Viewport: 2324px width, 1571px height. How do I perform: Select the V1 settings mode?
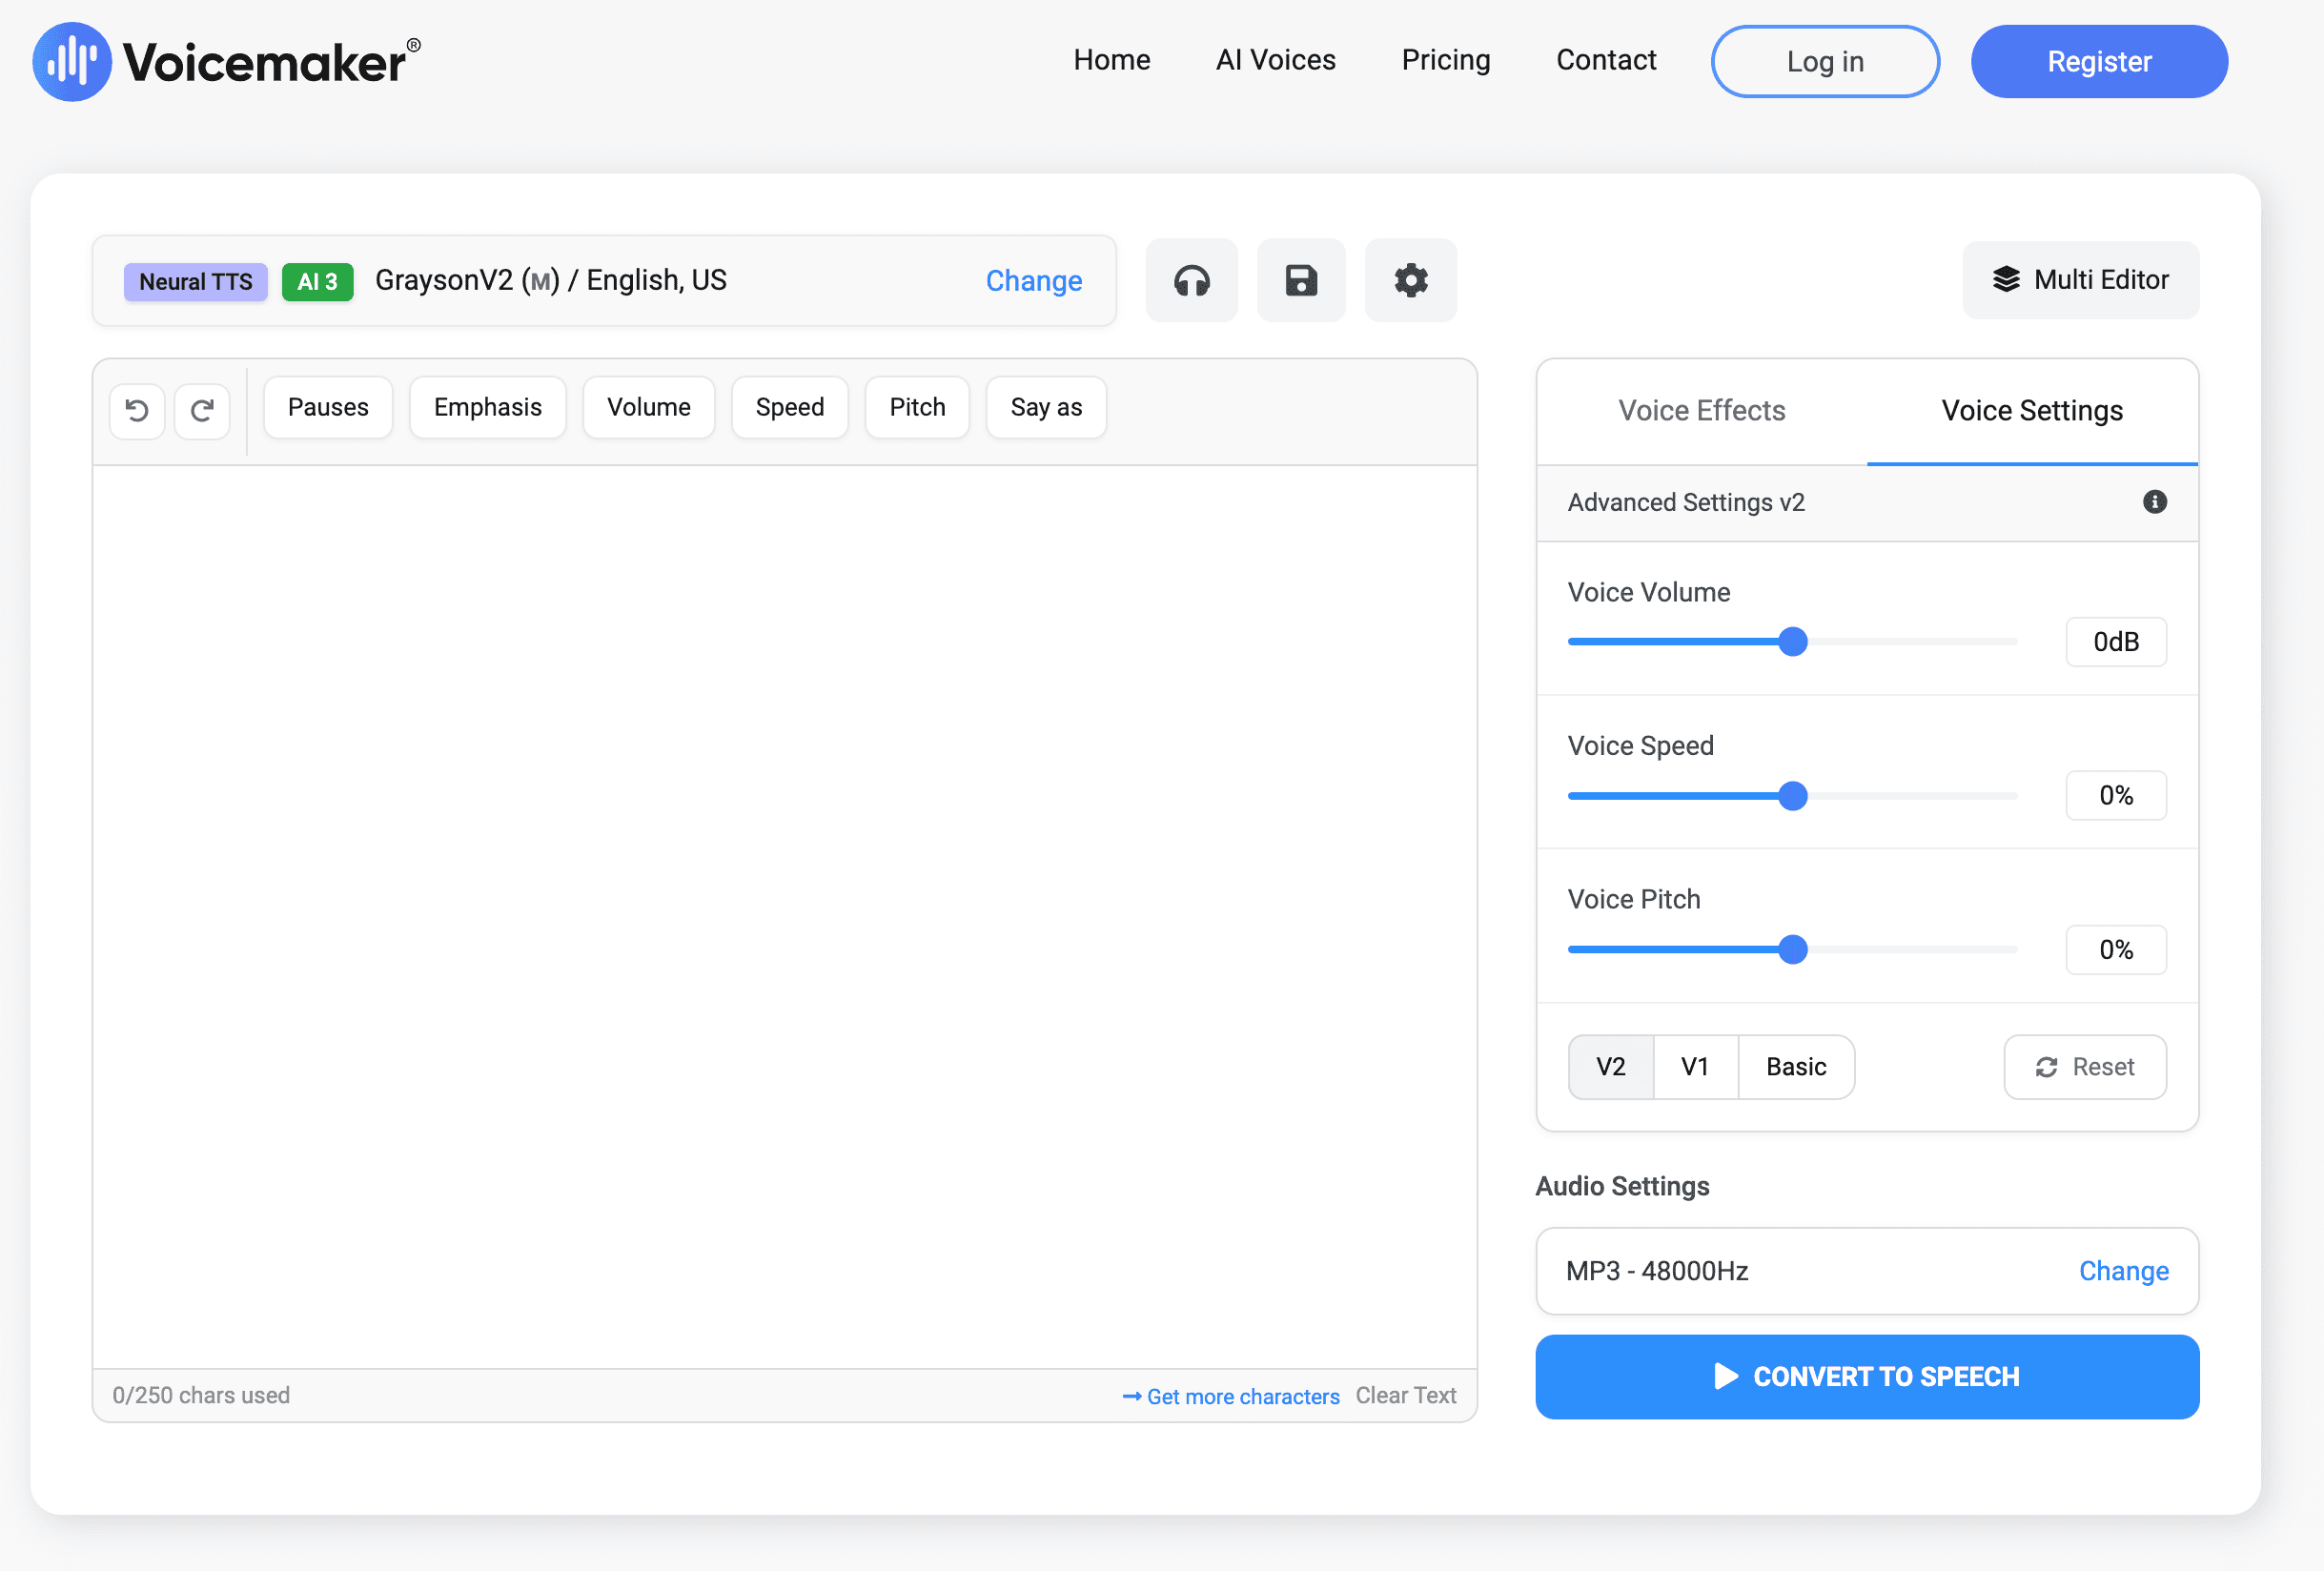[x=1695, y=1067]
